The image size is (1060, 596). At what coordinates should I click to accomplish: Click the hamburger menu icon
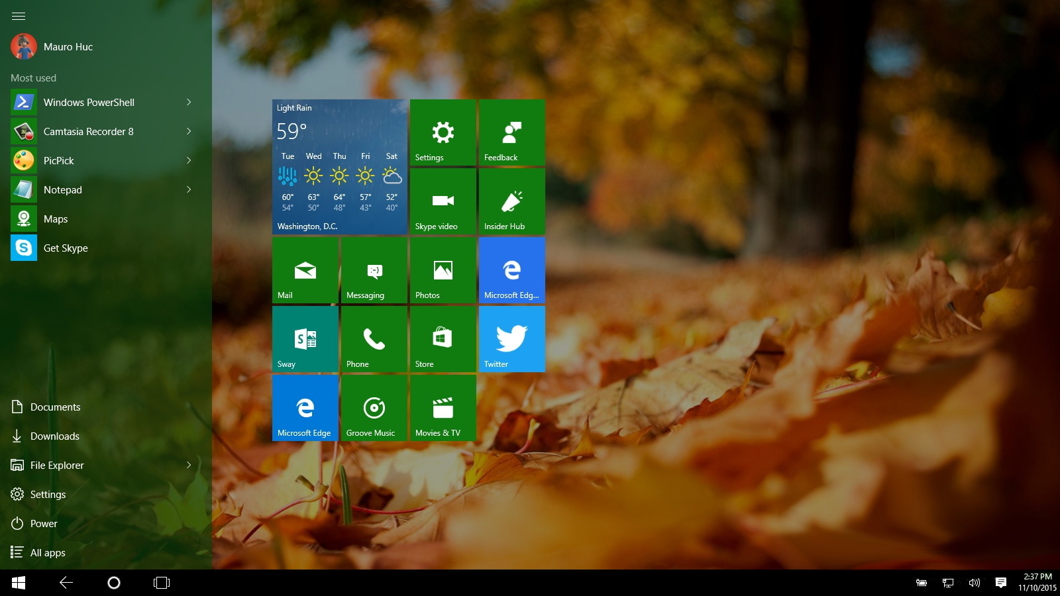19,16
